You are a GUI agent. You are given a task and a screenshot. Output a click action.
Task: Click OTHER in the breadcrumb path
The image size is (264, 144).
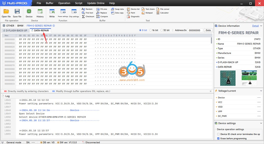(10, 26)
